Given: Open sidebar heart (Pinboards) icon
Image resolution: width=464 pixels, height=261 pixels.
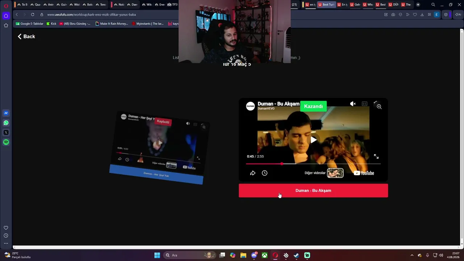Looking at the screenshot, I should pos(6,228).
